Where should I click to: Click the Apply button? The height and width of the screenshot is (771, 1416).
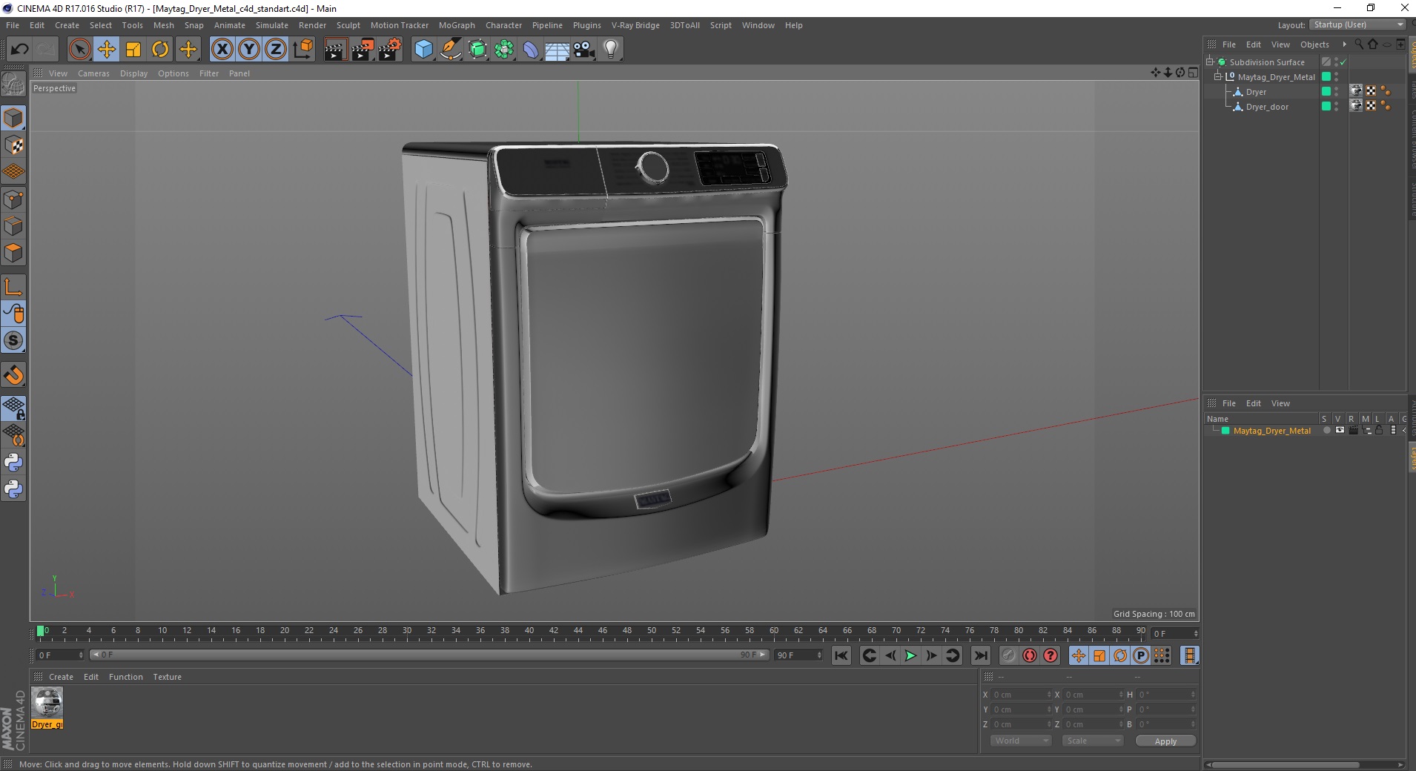pyautogui.click(x=1165, y=741)
